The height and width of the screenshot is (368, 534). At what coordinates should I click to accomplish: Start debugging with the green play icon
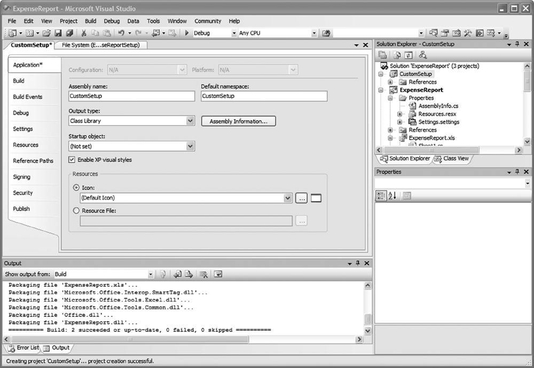pos(187,33)
